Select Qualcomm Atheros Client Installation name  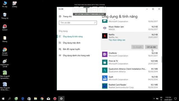[x=128, y=69]
